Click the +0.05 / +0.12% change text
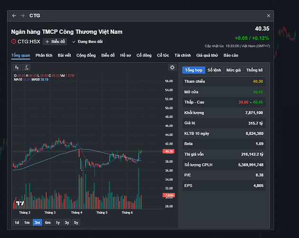The height and width of the screenshot is (238, 299). 252,38
